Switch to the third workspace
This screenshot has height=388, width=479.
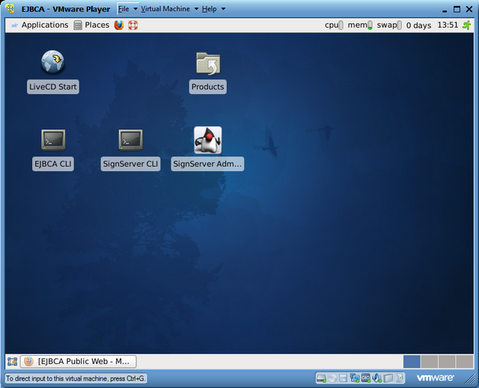(447, 362)
